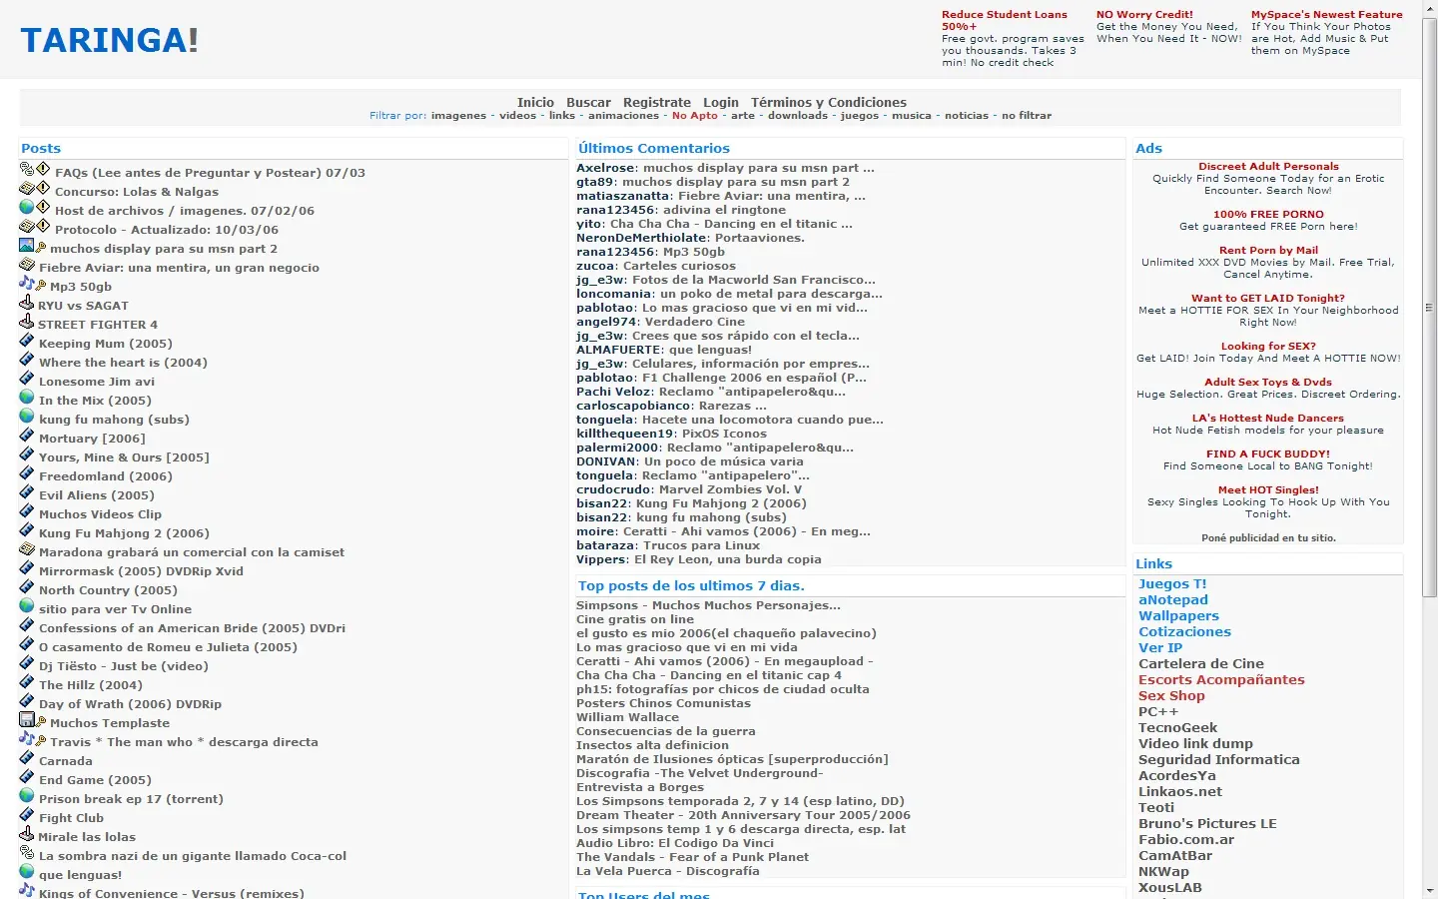Click the floppy disk icon beside 'Muchos Templaste'
The image size is (1438, 899).
pyautogui.click(x=27, y=720)
